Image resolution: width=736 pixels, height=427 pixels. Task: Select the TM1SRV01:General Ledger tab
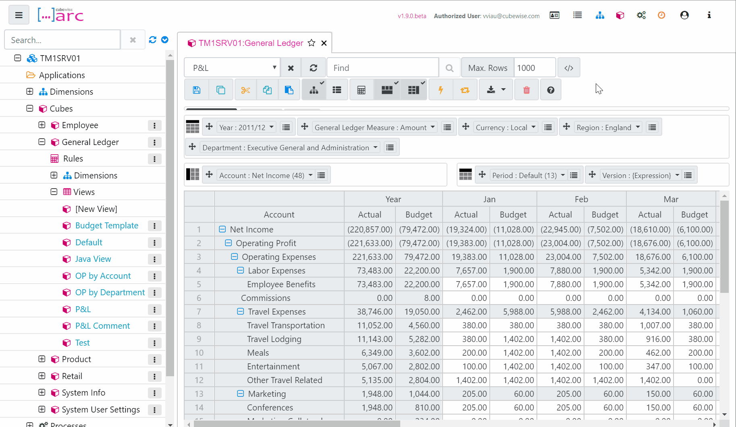(251, 43)
